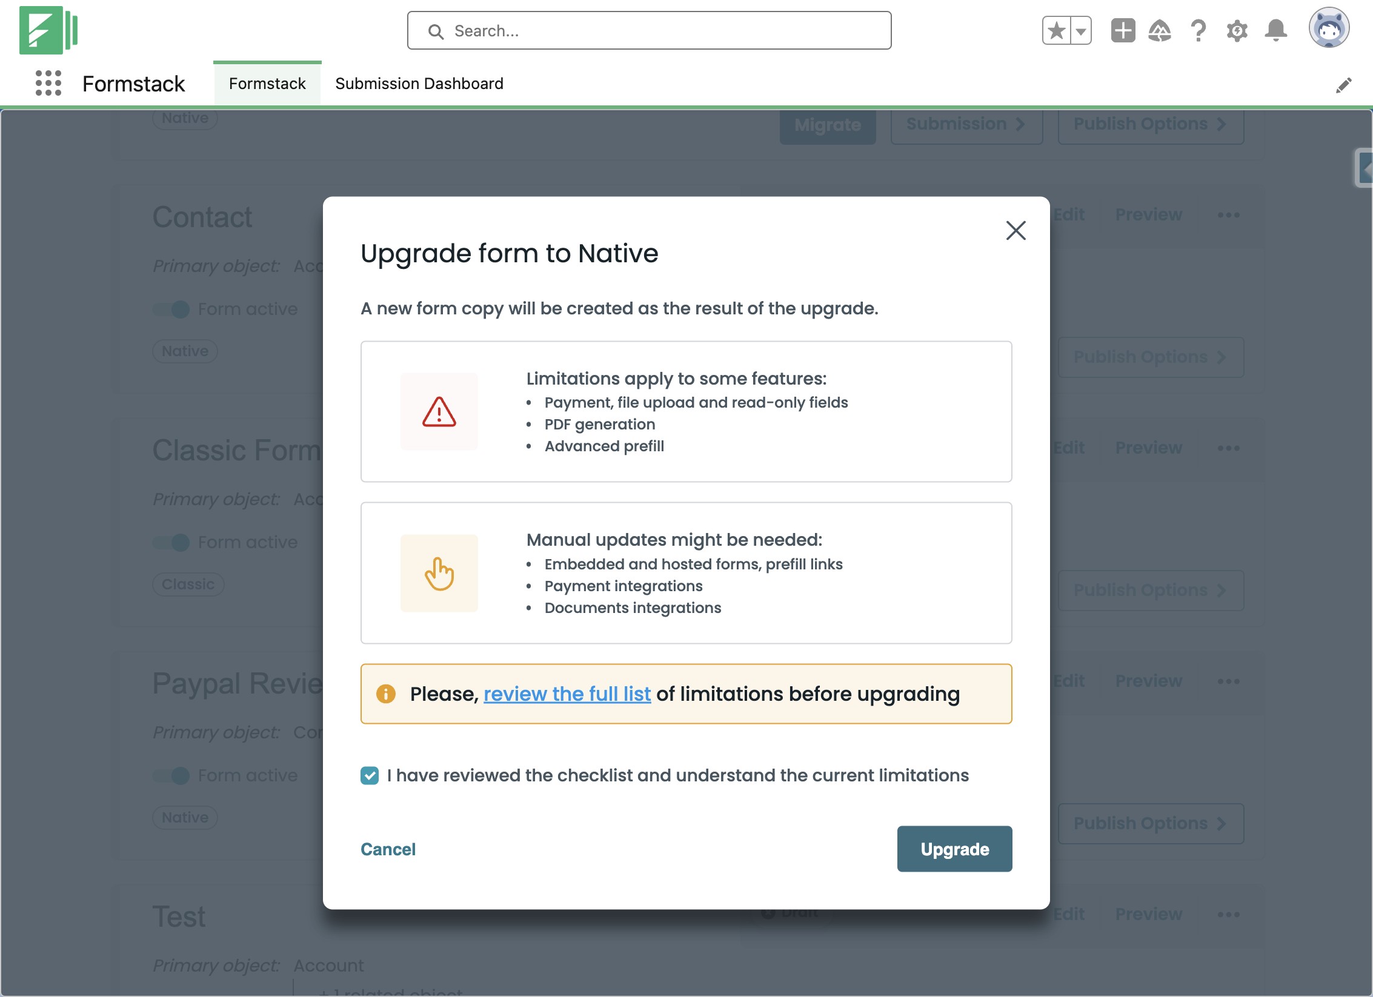Open the Setup gear icon

pyautogui.click(x=1237, y=30)
